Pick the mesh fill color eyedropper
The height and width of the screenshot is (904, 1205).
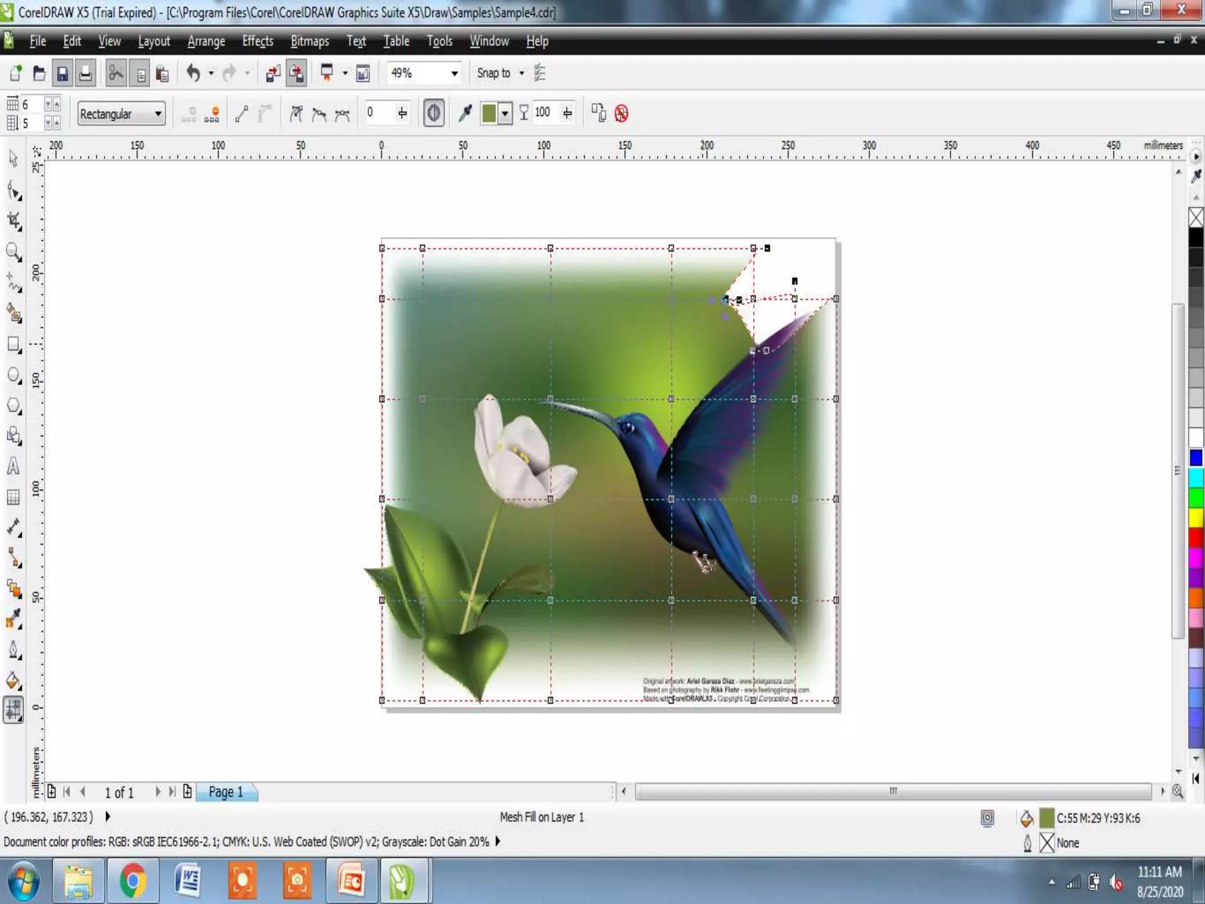coord(465,113)
